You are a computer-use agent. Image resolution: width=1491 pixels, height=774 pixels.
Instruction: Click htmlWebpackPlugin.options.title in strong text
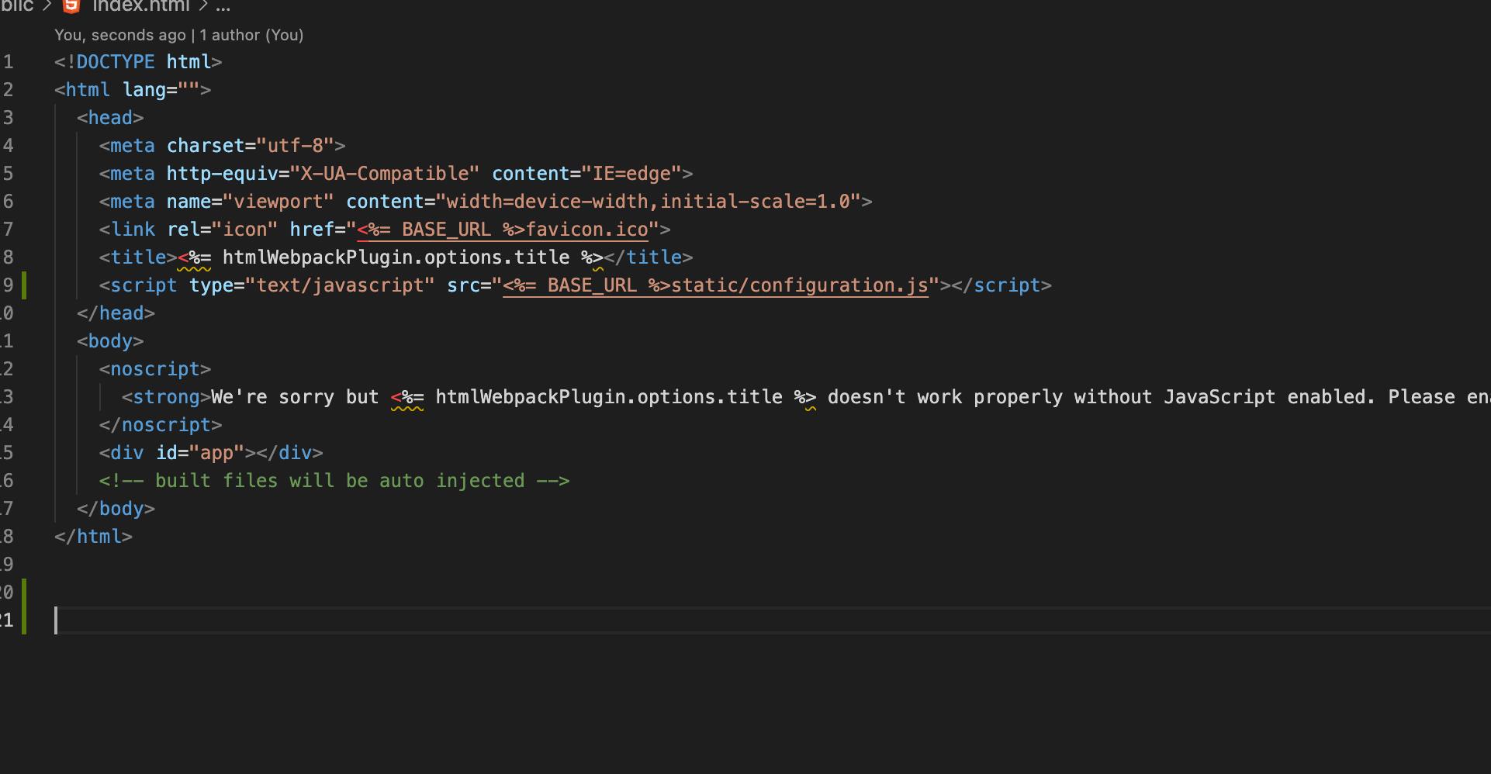coord(609,397)
